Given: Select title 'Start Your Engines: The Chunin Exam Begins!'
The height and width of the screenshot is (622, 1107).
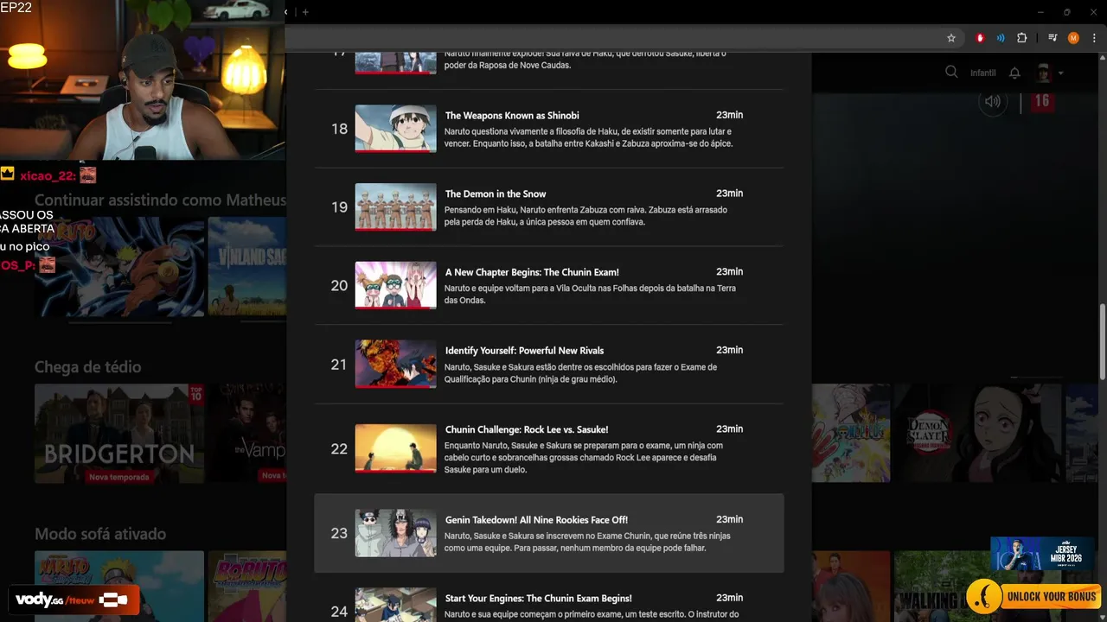Looking at the screenshot, I should tap(538, 598).
